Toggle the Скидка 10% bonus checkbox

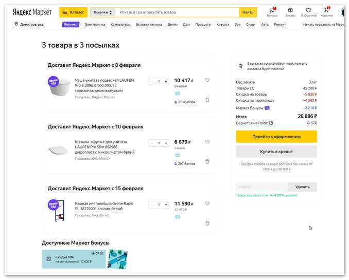pyautogui.click(x=49, y=259)
